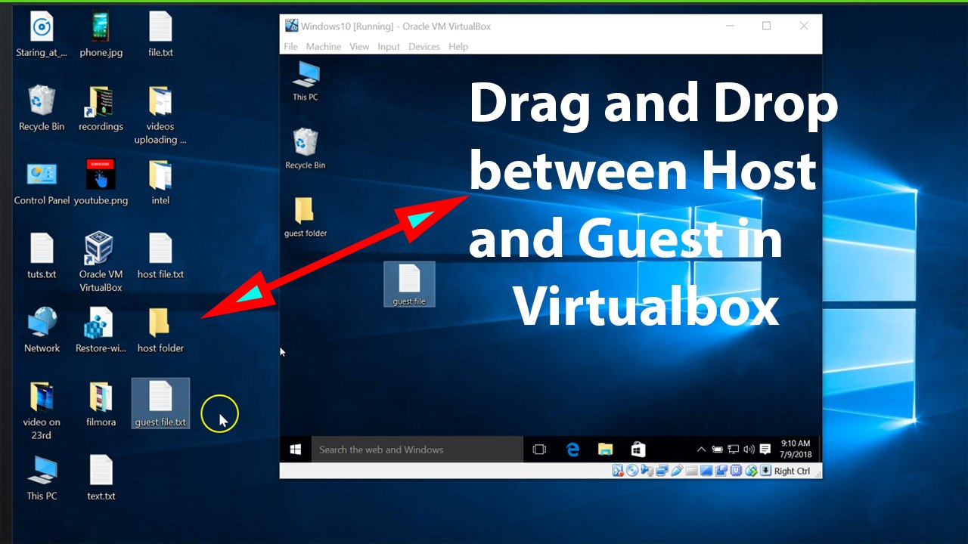
Task: Select the recordings shortcut folder
Action: click(101, 109)
